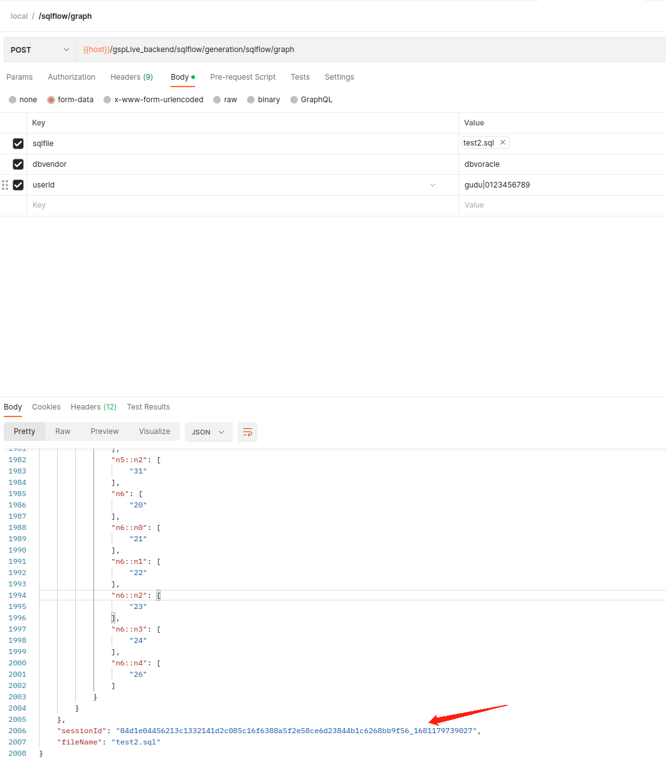
Task: View the response Cookies tab
Action: pyautogui.click(x=46, y=406)
